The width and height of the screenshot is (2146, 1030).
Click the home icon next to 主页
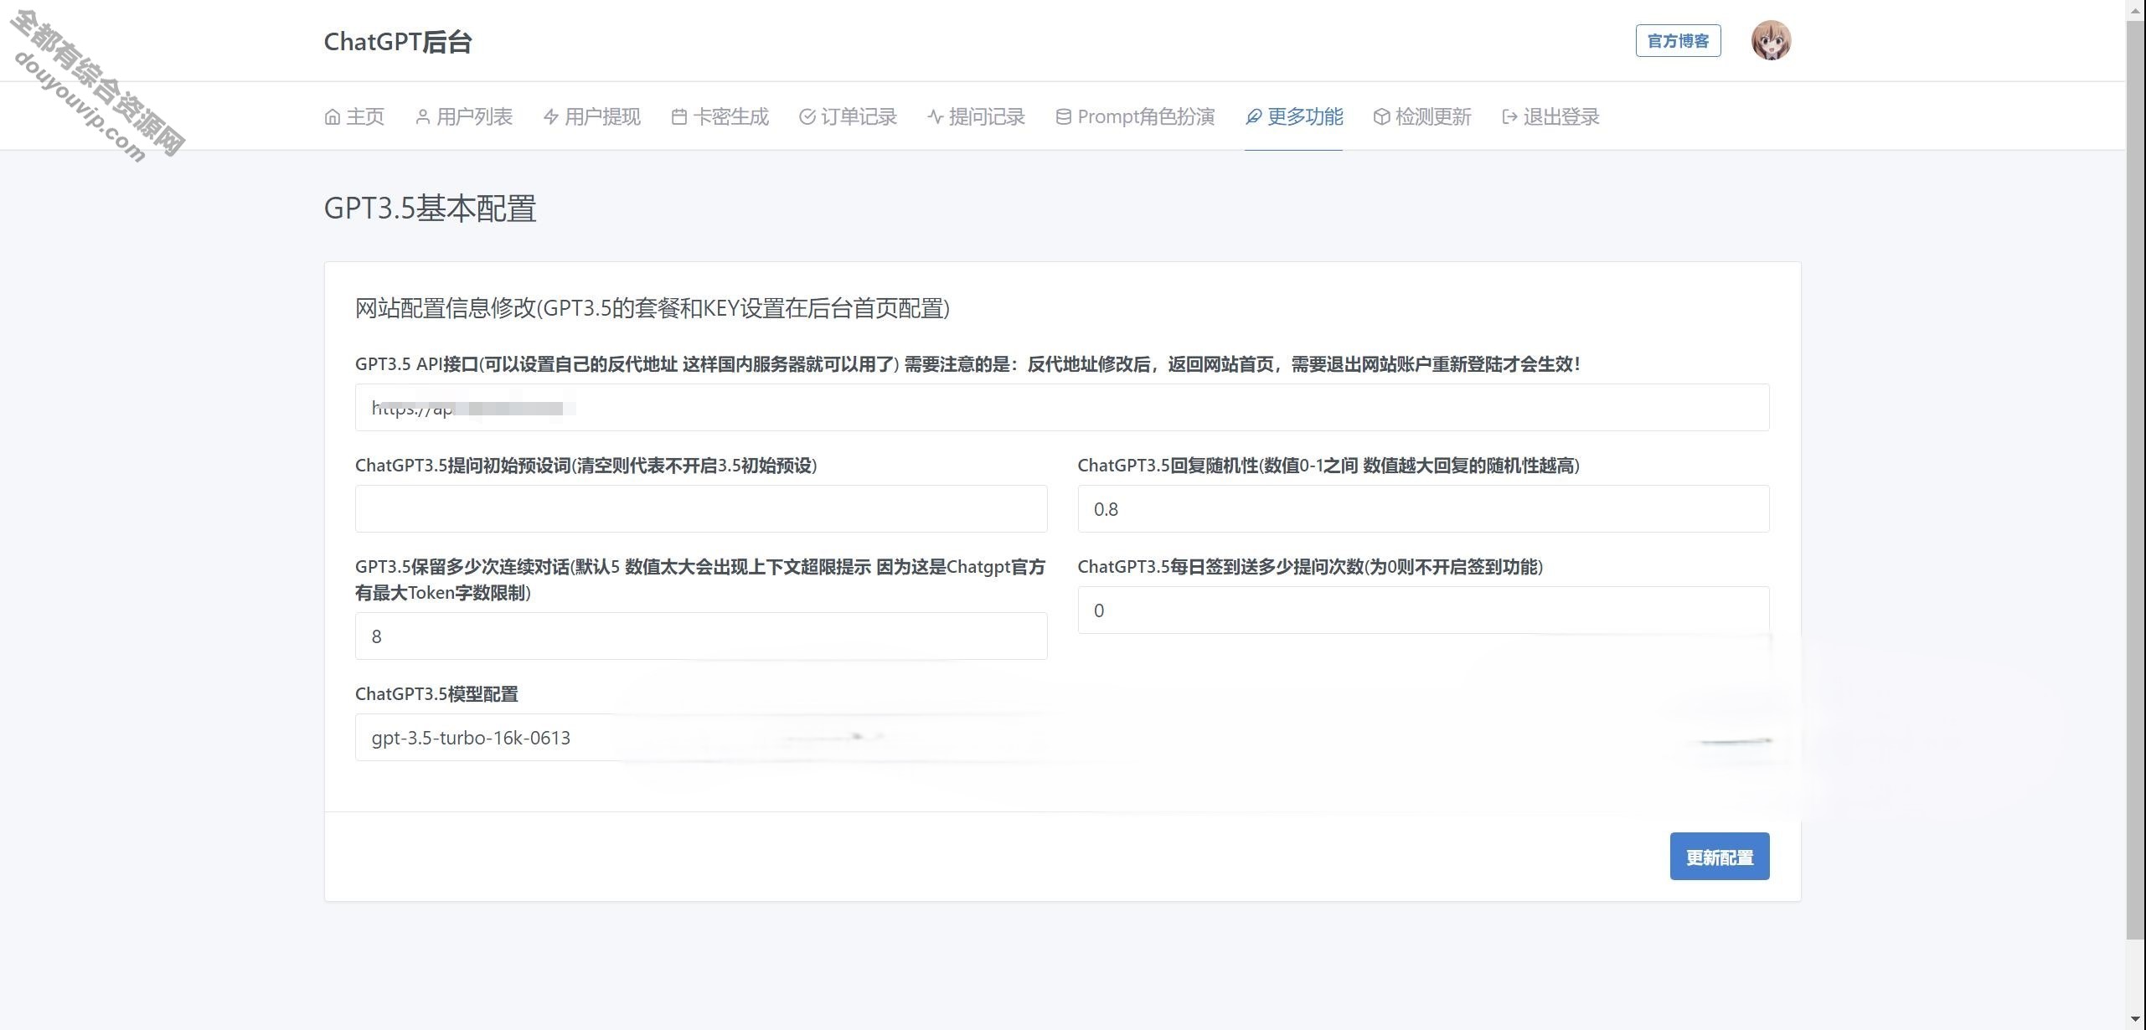coord(333,116)
